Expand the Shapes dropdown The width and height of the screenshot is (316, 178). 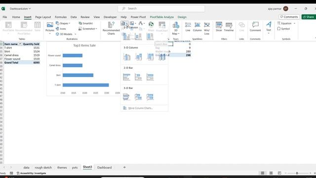click(69, 23)
